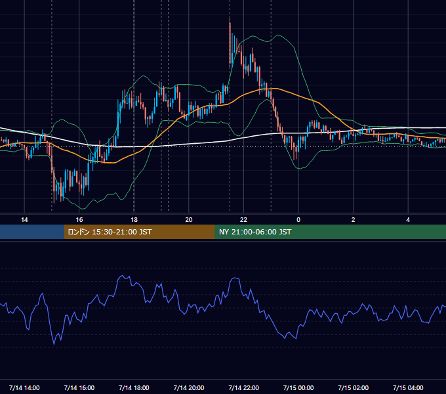This screenshot has height=394, width=446.
Task: Click the 7/14 14:00 time label
Action: coord(24,387)
